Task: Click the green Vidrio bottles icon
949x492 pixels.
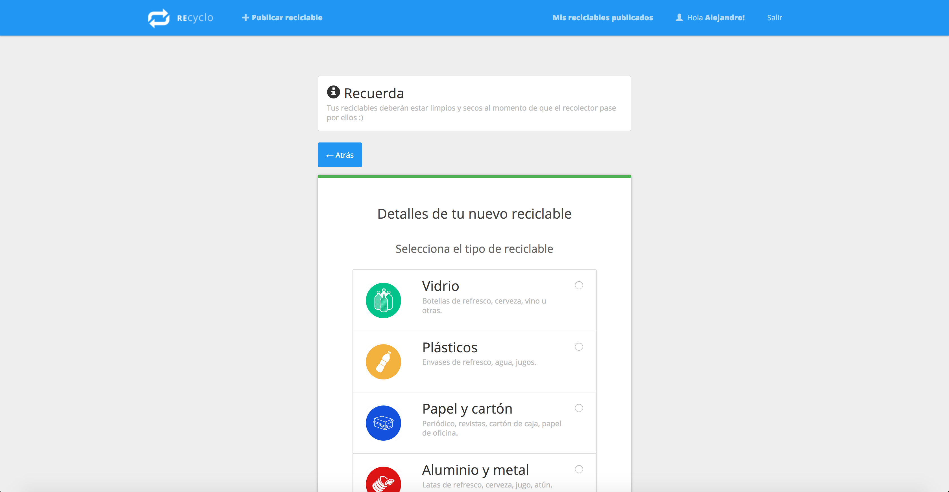Action: click(383, 300)
